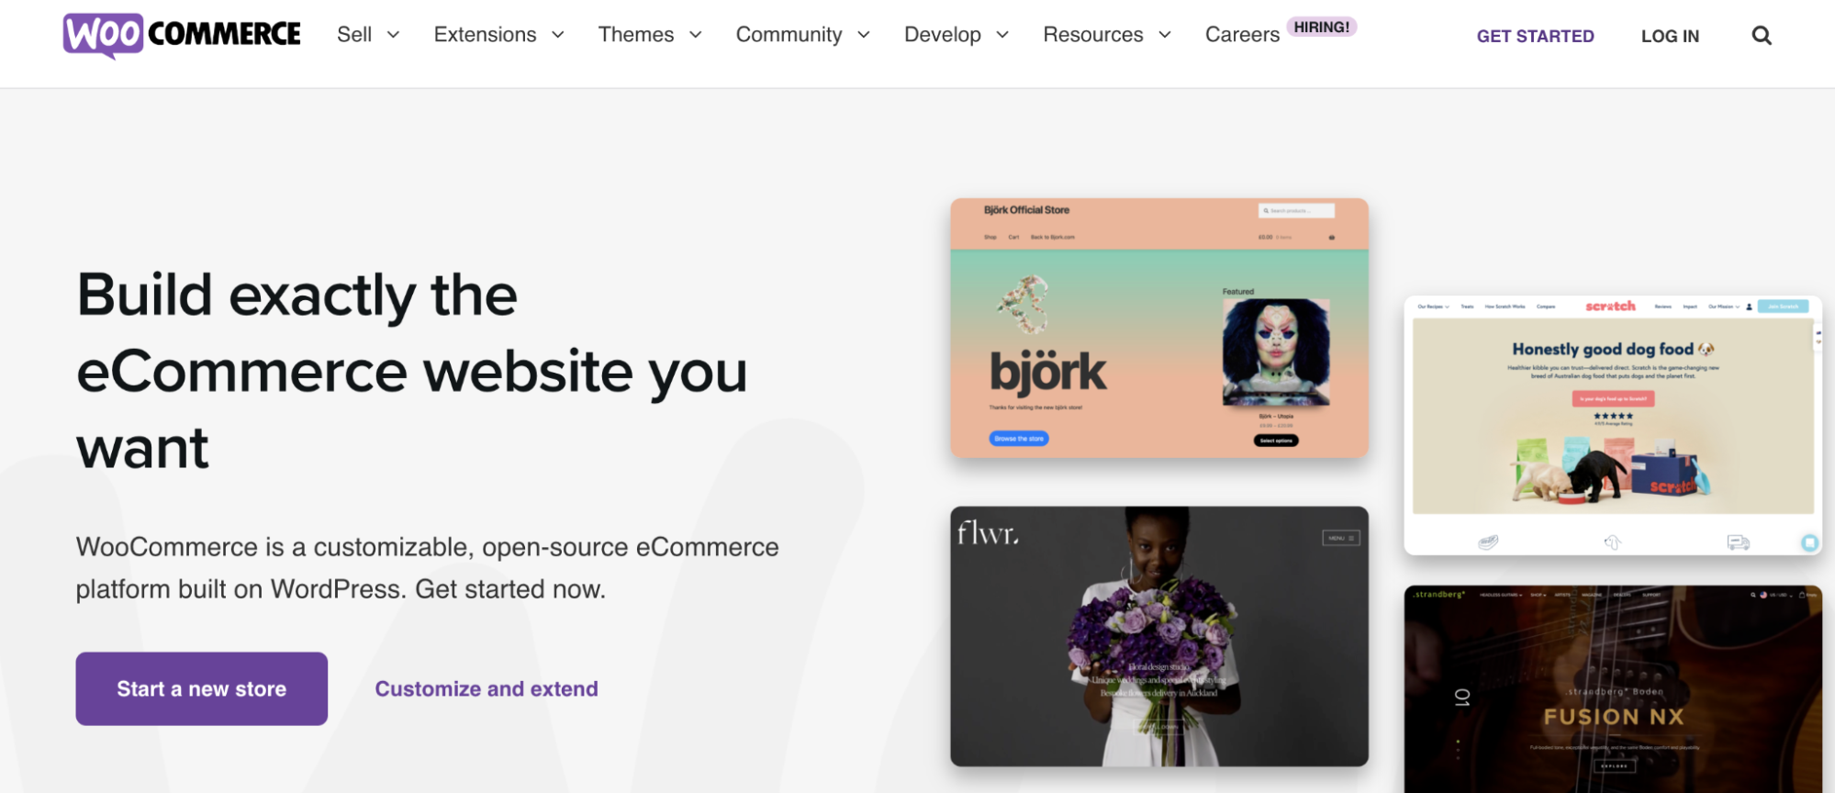
Task: Open the Björk Official Store showcase thumbnail
Action: coord(1158,328)
